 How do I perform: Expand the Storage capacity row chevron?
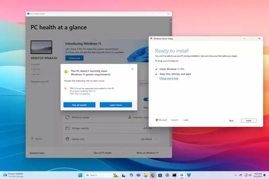pos(156,128)
